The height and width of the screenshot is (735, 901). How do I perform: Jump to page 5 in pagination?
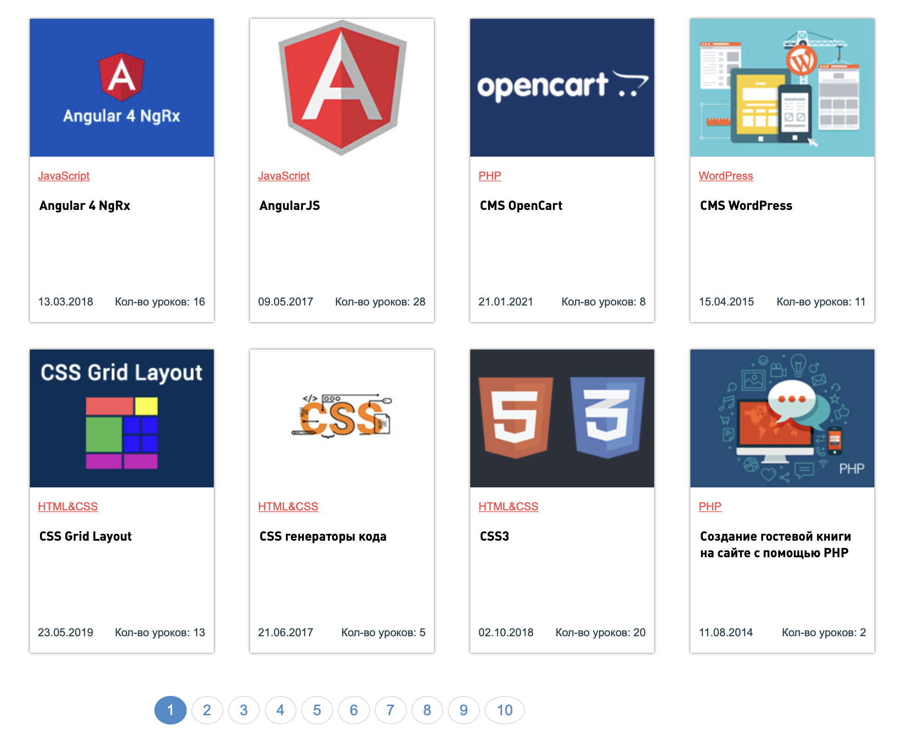coord(317,710)
